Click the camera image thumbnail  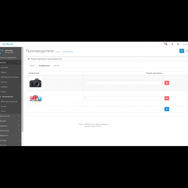(x=36, y=83)
